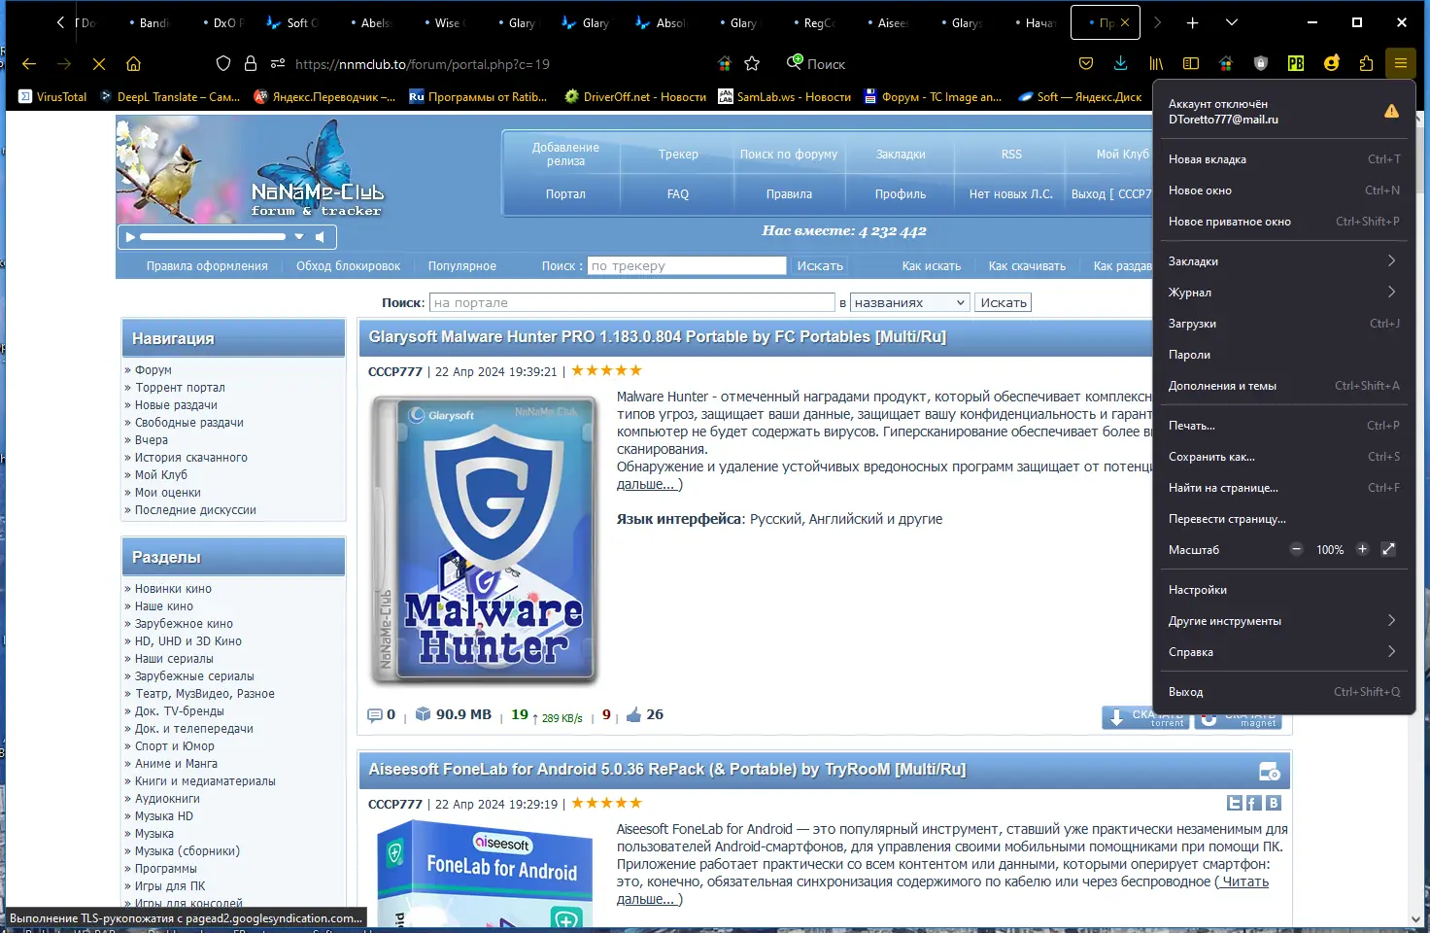This screenshot has height=933, width=1430.
Task: Open Дополнения и темы from the menu
Action: click(1283, 386)
